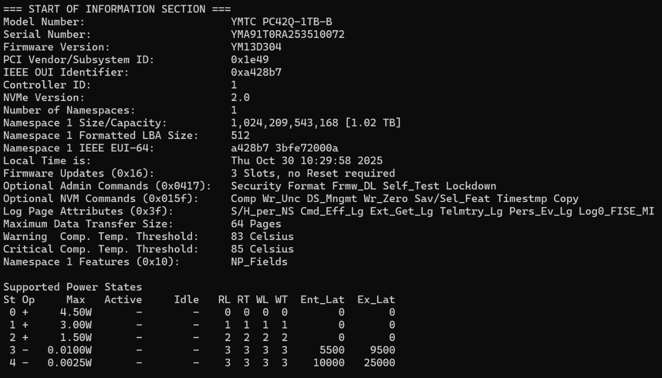Click the IEEE EUI-64 value
This screenshot has width=662, height=378.
click(x=284, y=148)
